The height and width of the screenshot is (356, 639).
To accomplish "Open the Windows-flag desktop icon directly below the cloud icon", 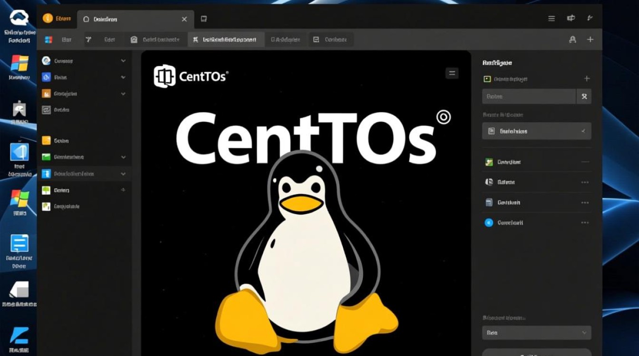I will [x=19, y=63].
